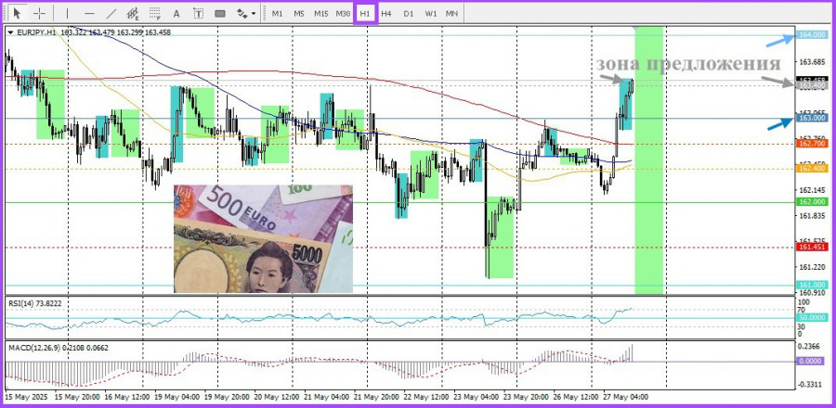Click the RSI 50.0000 level label
This screenshot has width=836, height=408.
pos(813,317)
